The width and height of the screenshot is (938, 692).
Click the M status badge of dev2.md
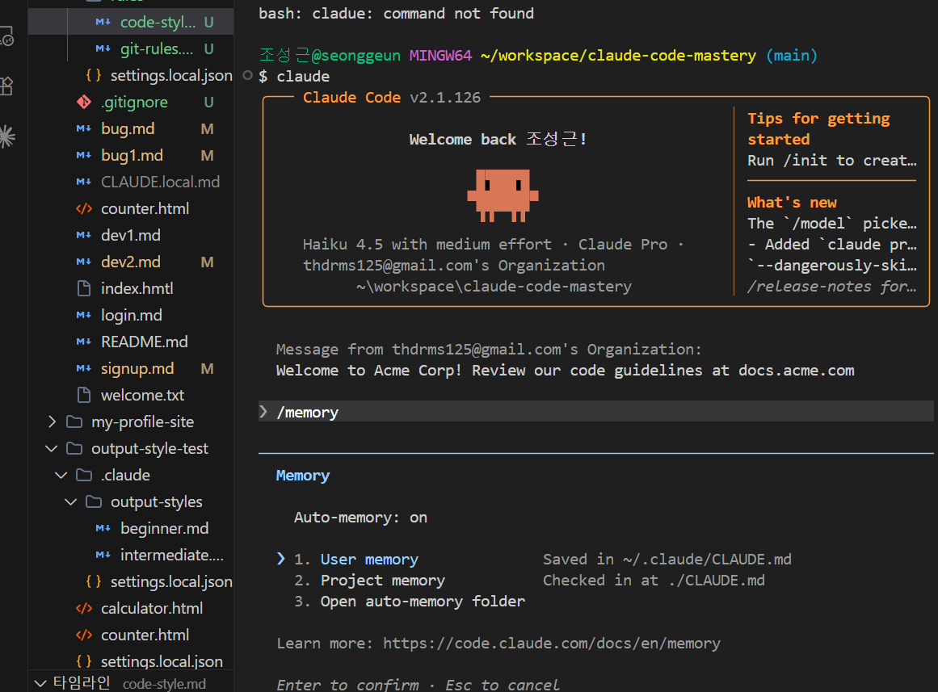coord(207,262)
